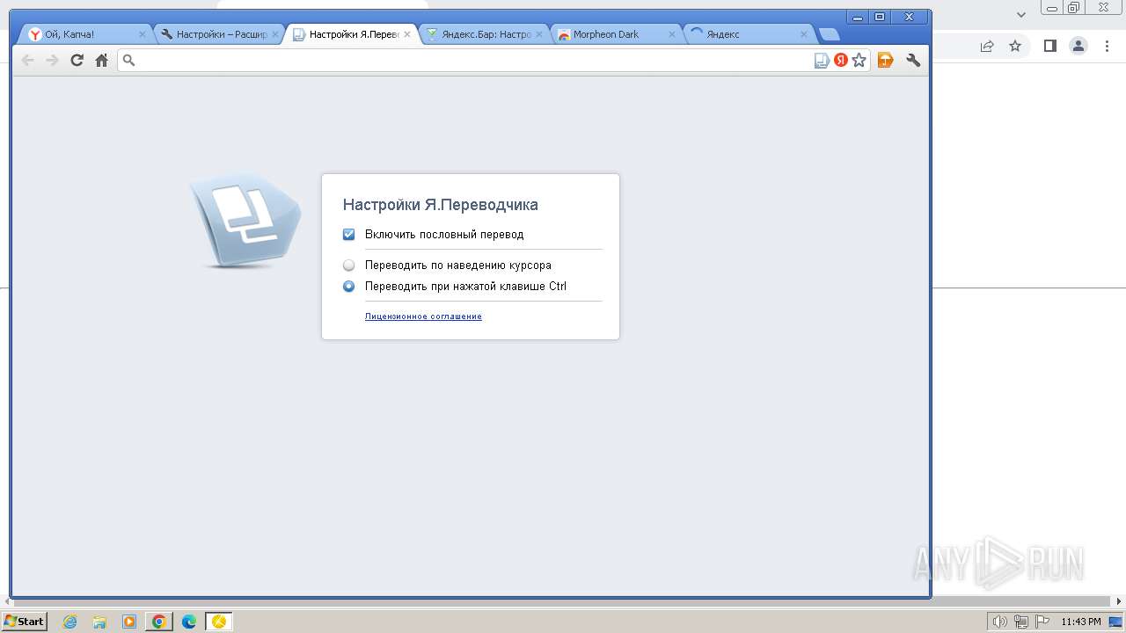Close the Яндекс tab
The width and height of the screenshot is (1126, 633).
[x=804, y=34]
